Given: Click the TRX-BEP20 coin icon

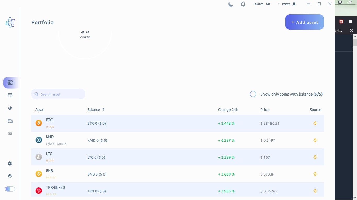Looking at the screenshot, I should click(x=39, y=191).
